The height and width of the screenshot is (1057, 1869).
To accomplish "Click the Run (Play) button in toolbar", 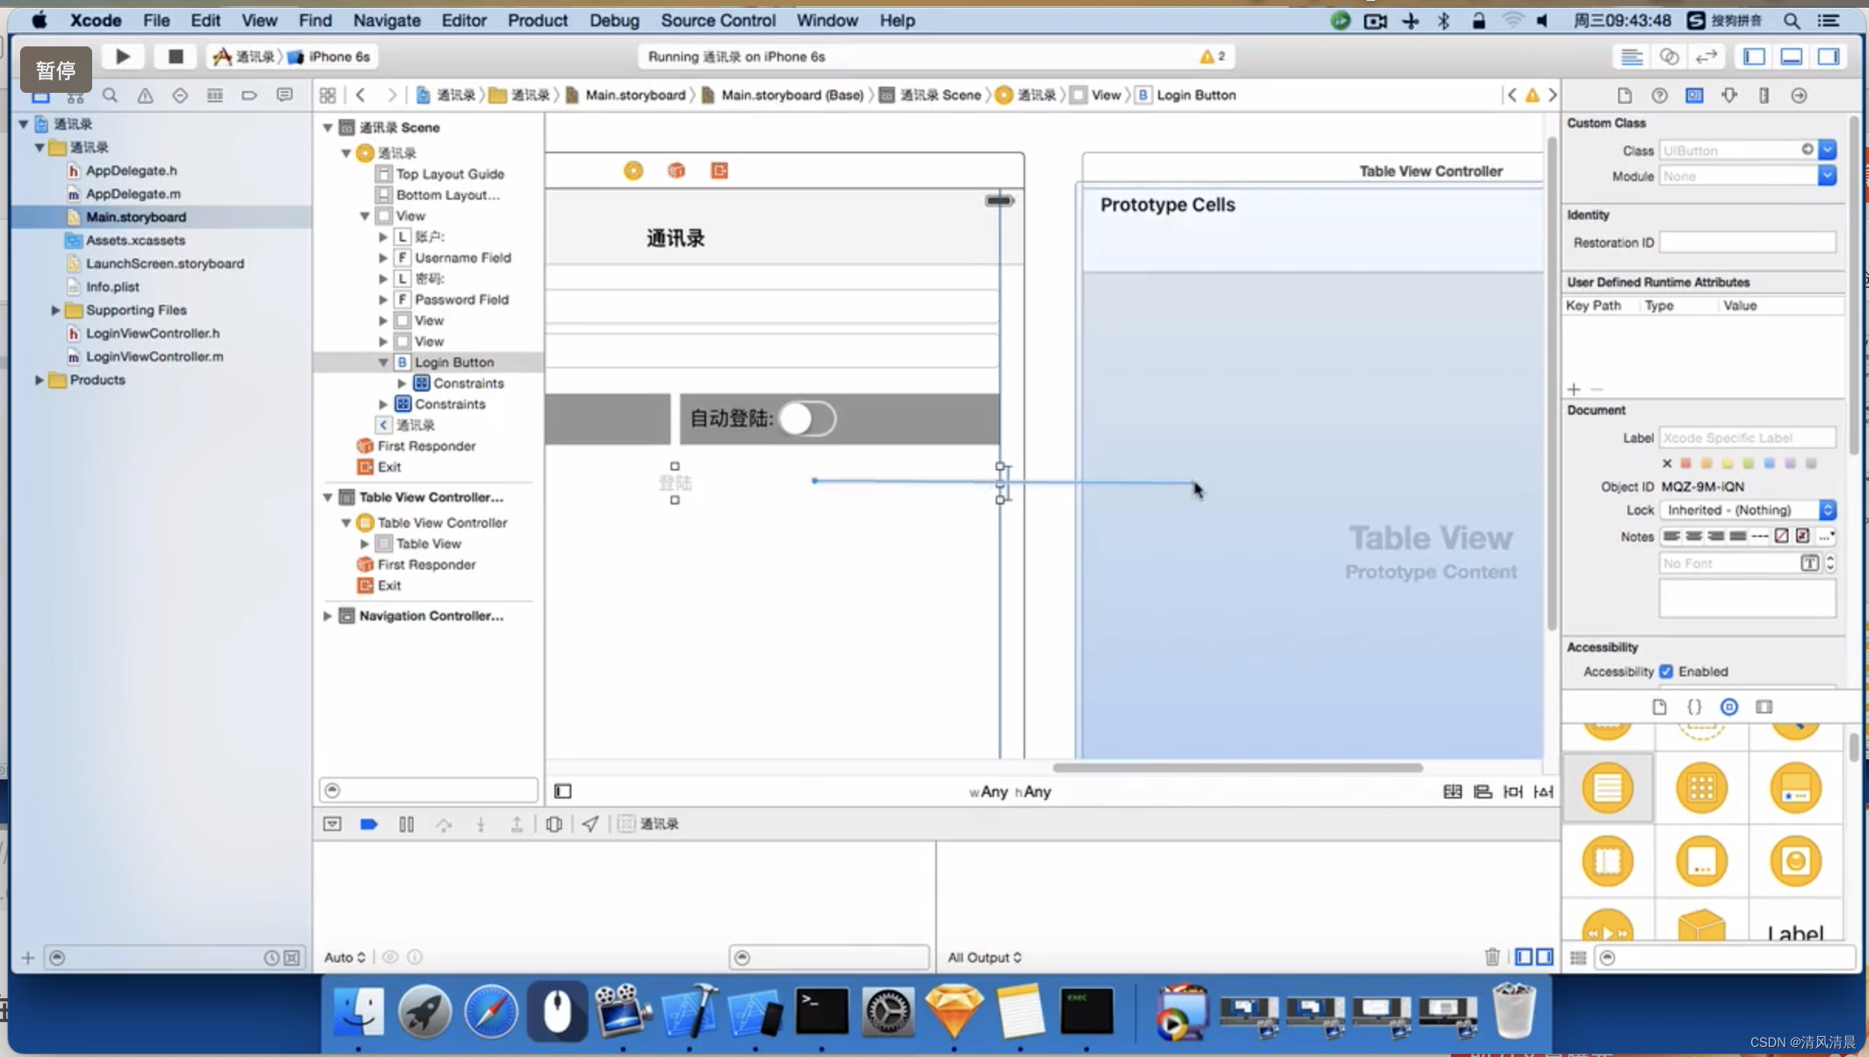I will pyautogui.click(x=123, y=56).
